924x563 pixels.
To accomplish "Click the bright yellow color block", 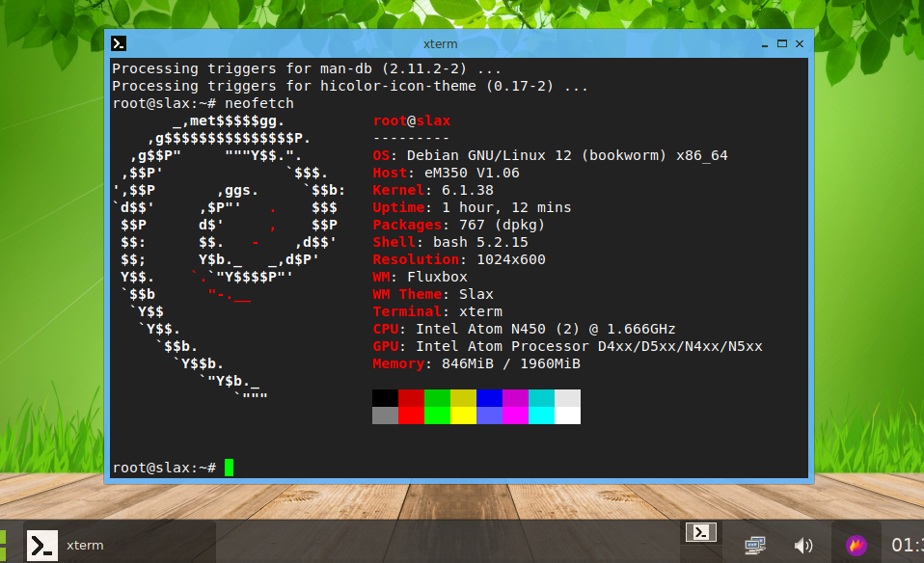I will [x=463, y=416].
